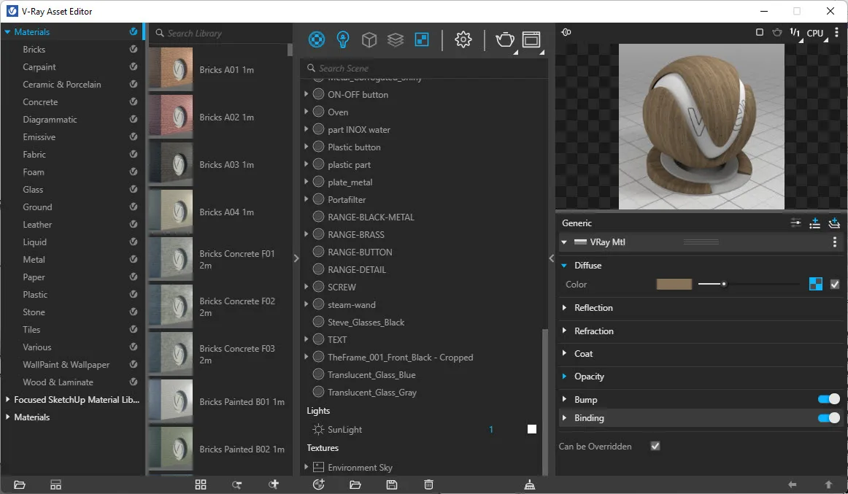Open the V-Ray settings gear icon
Image resolution: width=848 pixels, height=494 pixels.
coord(463,39)
